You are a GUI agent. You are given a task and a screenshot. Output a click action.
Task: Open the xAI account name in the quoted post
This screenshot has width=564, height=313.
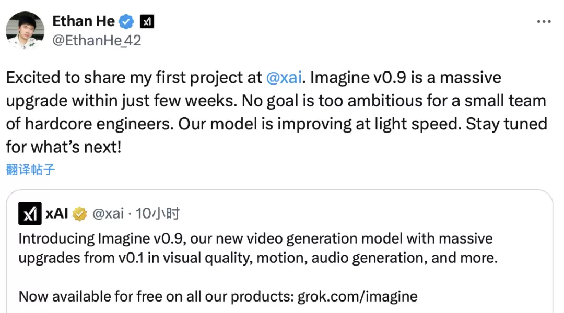57,213
